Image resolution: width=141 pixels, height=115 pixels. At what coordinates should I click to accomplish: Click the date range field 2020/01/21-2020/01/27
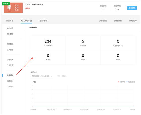(42, 76)
